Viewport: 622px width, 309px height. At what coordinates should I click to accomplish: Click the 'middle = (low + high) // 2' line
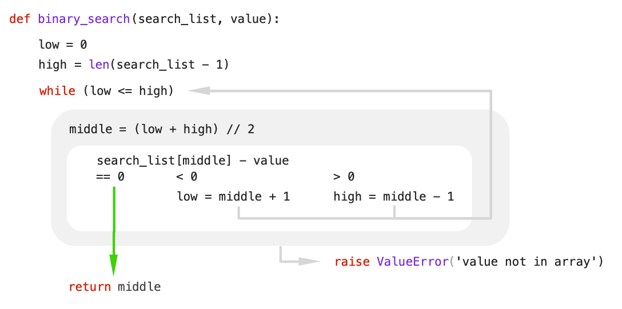[x=162, y=130]
